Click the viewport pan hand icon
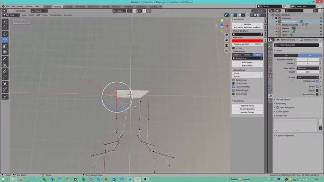324x182 pixels. click(x=226, y=40)
